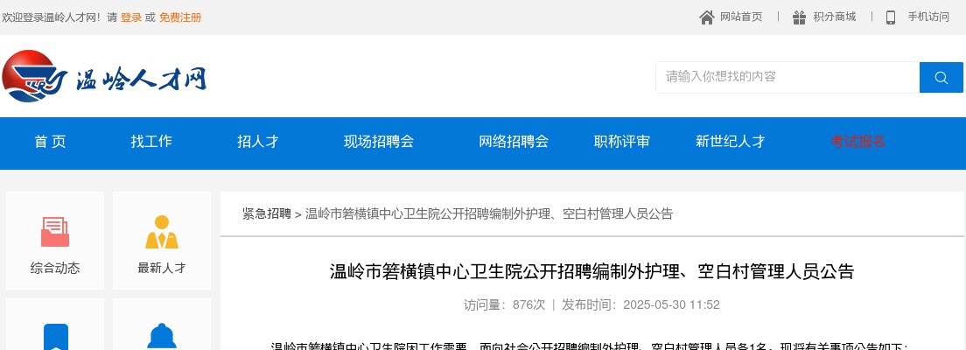The image size is (966, 350).
Task: Open the 网络招聘会 menu item
Action: tap(514, 142)
